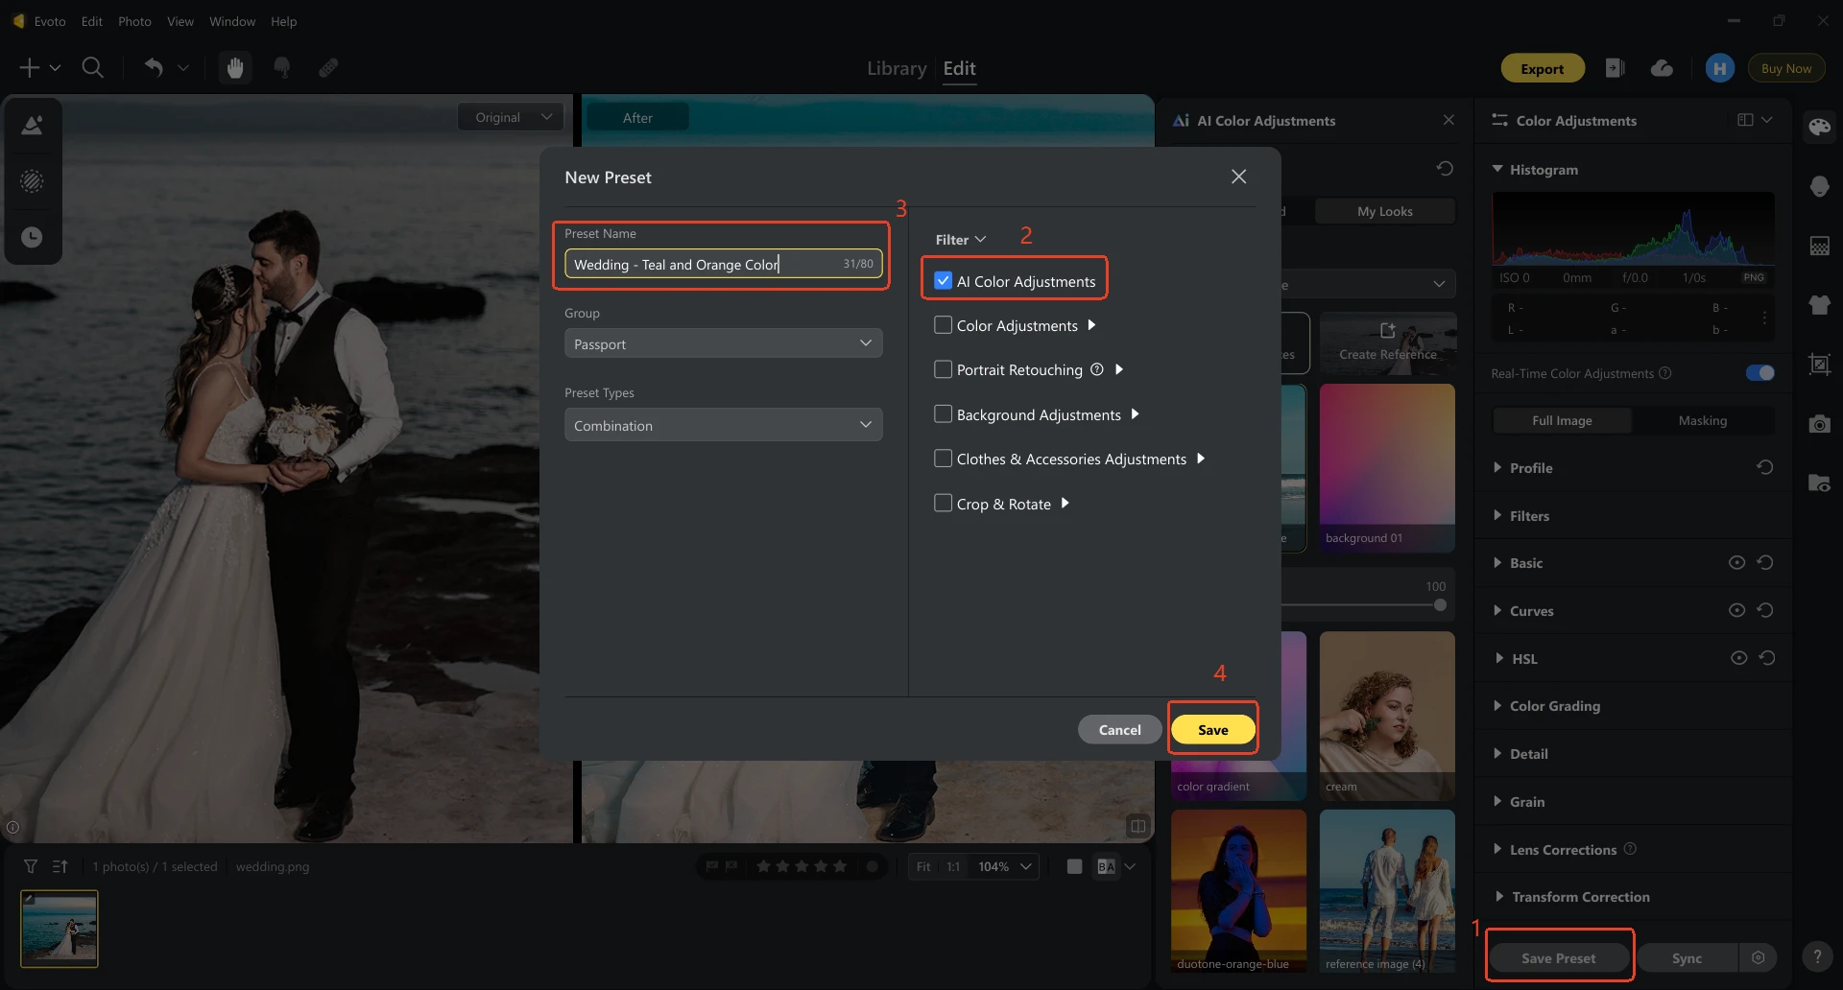Viewport: 1843px width, 990px height.
Task: Uncheck AI Color Adjustments checkbox
Action: coord(944,281)
